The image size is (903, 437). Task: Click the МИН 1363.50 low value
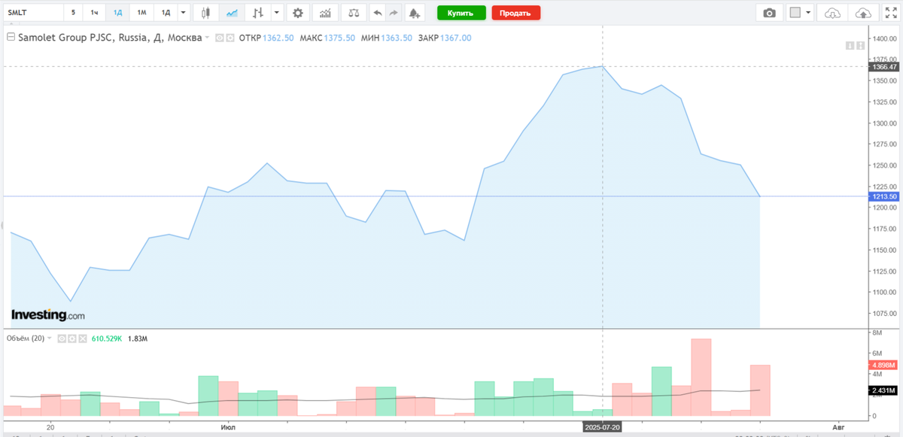coord(386,38)
